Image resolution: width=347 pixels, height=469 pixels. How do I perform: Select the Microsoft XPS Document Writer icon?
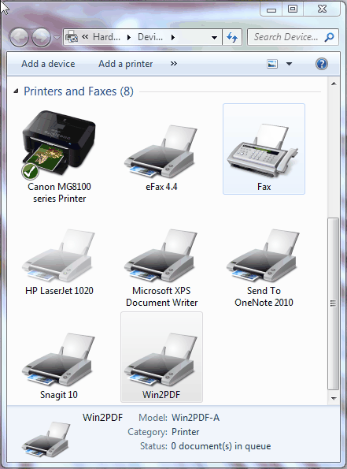(161, 255)
